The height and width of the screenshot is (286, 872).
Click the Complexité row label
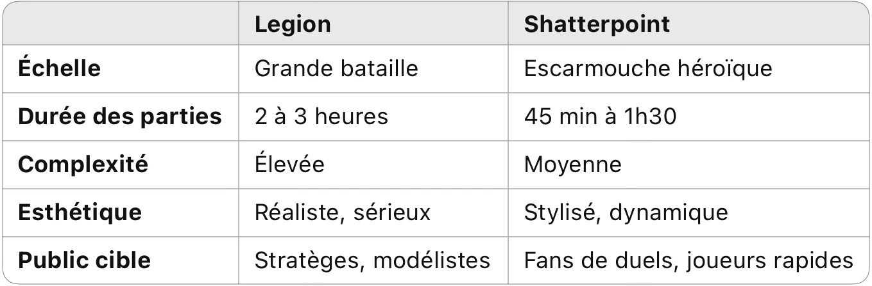pyautogui.click(x=83, y=164)
